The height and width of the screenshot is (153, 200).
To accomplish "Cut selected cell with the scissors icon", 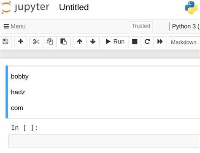I will 36,42.
